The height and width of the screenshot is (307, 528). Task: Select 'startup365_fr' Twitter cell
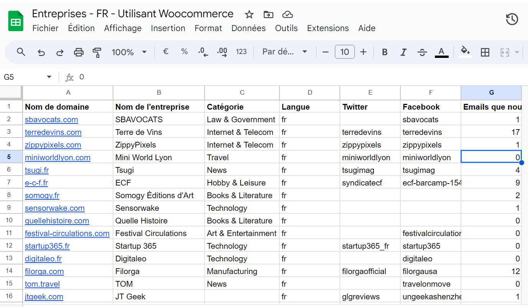(x=370, y=246)
